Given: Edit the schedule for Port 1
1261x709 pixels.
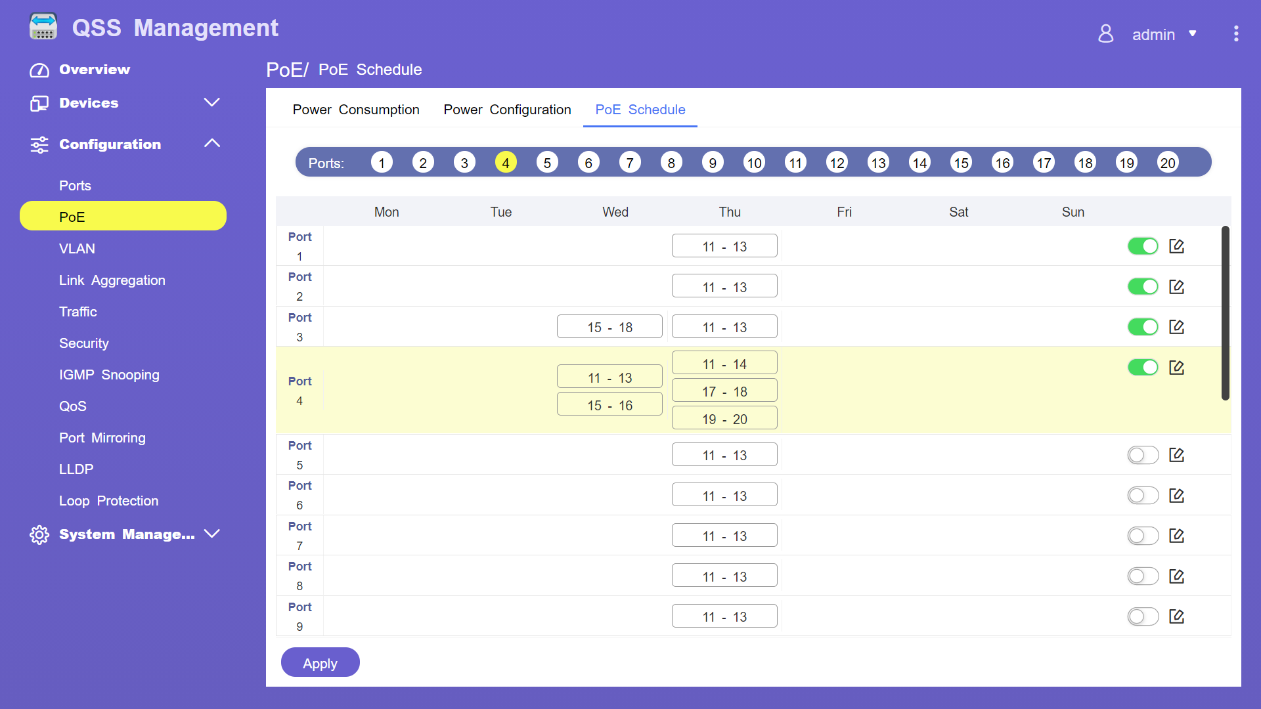Looking at the screenshot, I should [1176, 246].
